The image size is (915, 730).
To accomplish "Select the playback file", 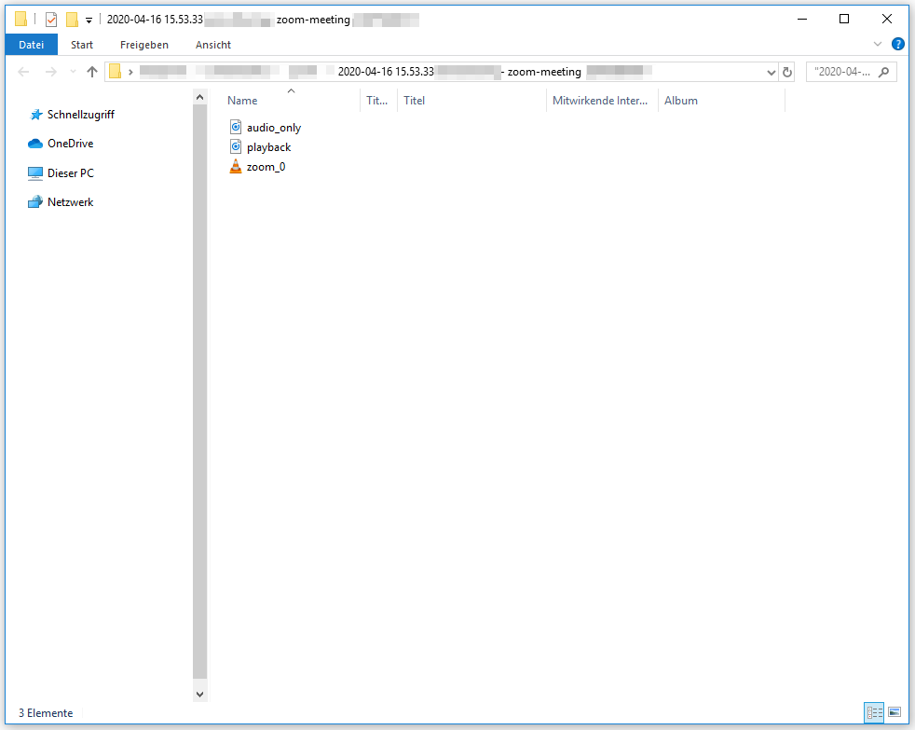I will [x=268, y=147].
